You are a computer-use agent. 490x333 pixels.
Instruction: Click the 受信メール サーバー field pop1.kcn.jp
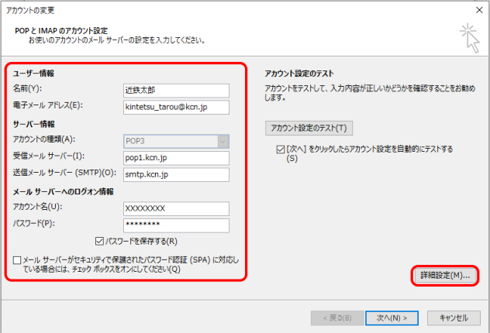tap(176, 158)
